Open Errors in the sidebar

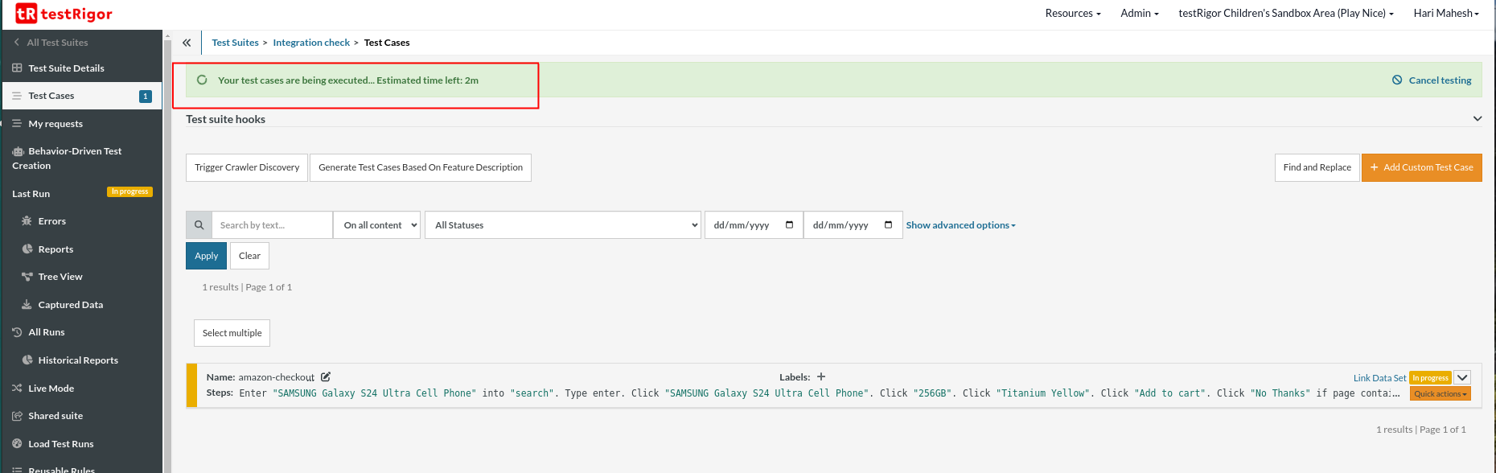(x=52, y=221)
